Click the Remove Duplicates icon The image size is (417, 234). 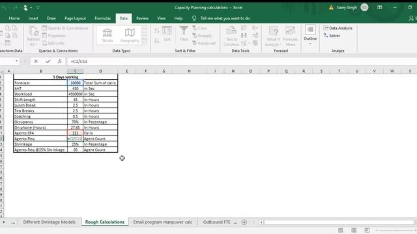click(244, 35)
